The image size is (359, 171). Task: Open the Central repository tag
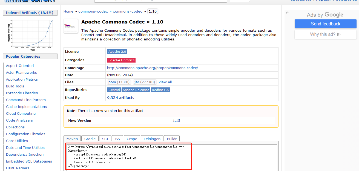114,90
